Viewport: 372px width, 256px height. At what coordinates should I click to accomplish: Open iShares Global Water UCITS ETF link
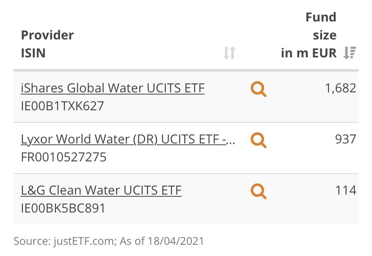point(113,88)
